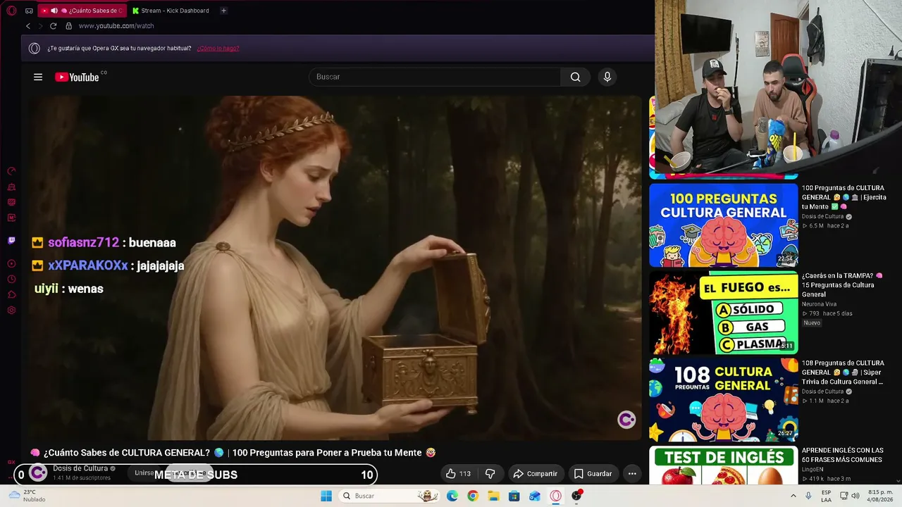Click the channel watermark on the video
The width and height of the screenshot is (902, 507).
click(x=626, y=420)
